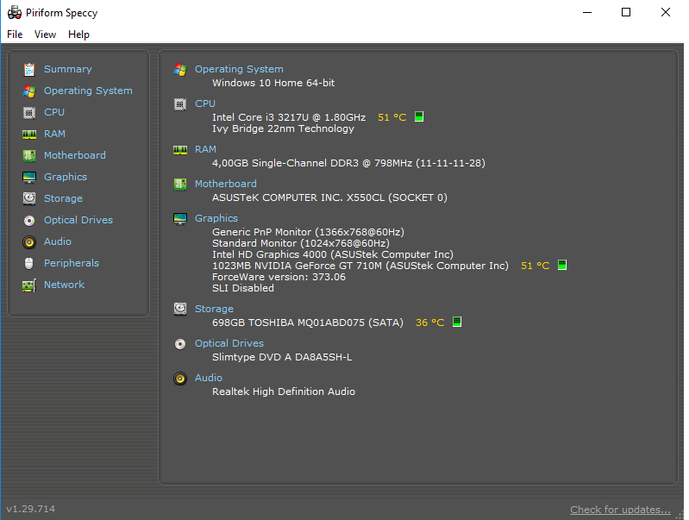Click the 4,00GB Single-Channel DDR3 text

[x=348, y=163]
